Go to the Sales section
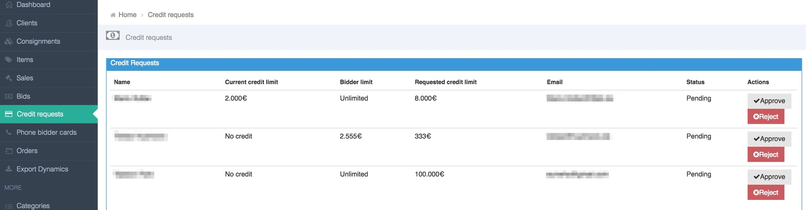This screenshot has height=210, width=806. click(x=25, y=78)
